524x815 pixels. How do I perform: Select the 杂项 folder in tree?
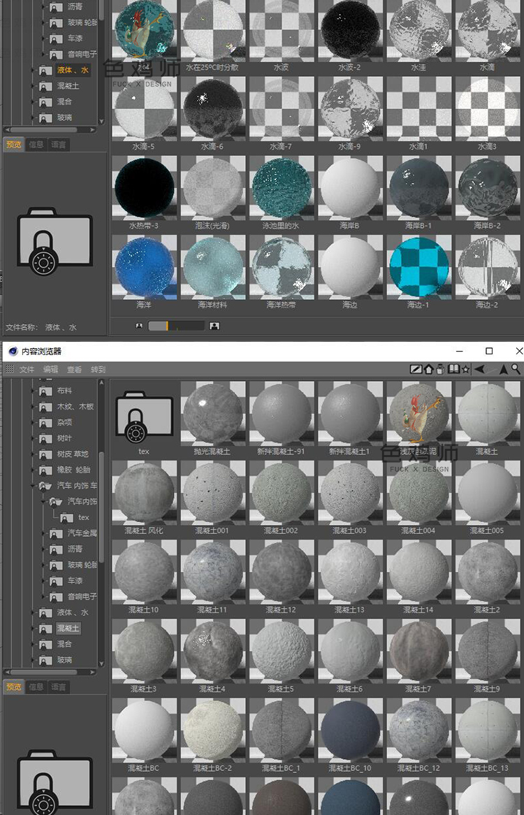point(64,422)
